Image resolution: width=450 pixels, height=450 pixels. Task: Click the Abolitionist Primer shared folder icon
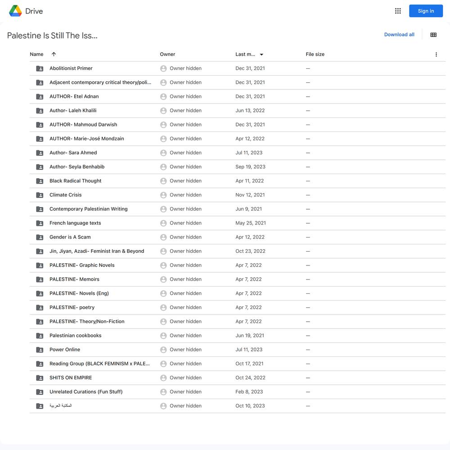coord(40,68)
